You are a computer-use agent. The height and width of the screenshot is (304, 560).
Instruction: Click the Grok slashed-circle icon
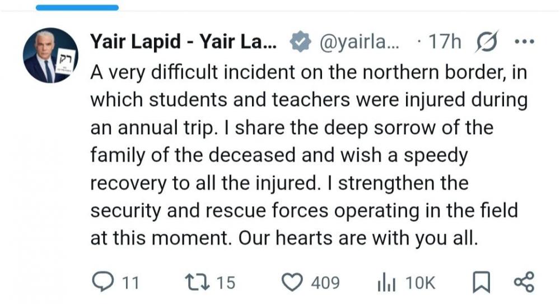pos(486,42)
